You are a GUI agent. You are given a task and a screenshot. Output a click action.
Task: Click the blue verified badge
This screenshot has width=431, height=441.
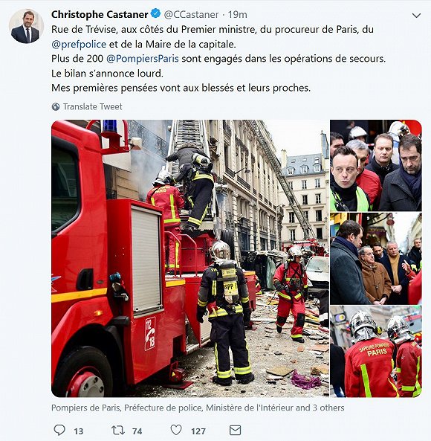tap(155, 13)
